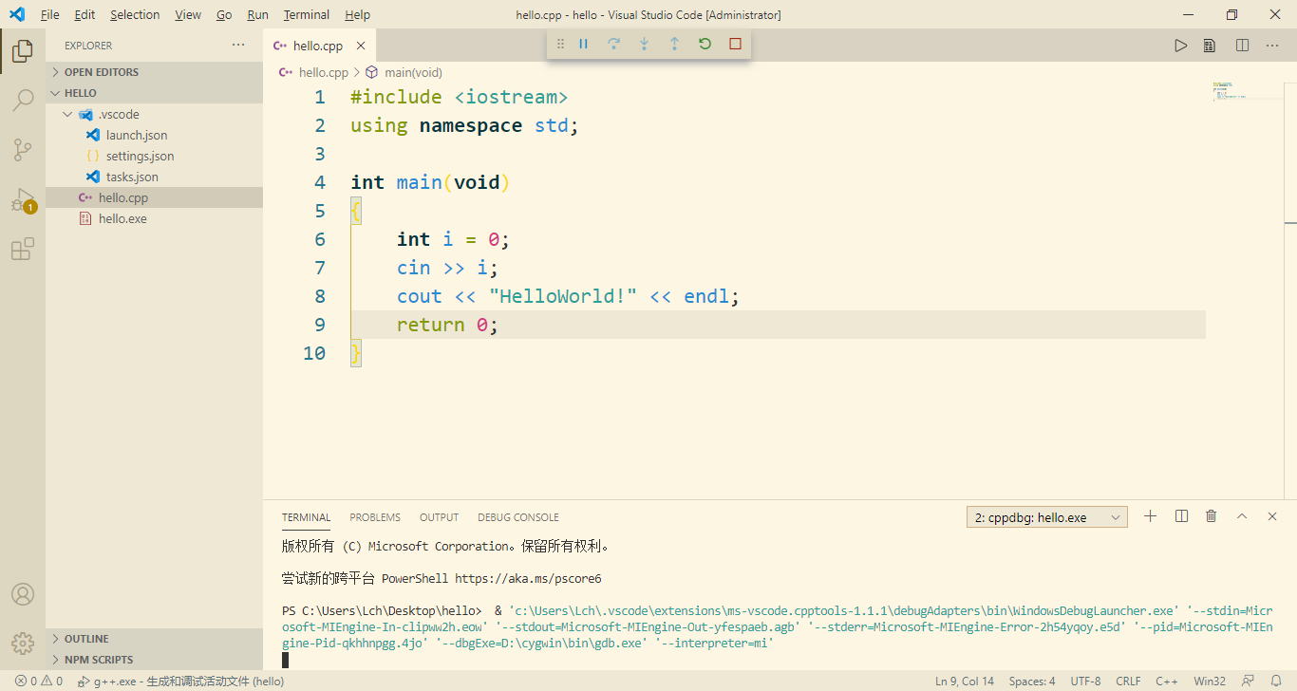
Task: Open the Extensions view
Action: (23, 250)
